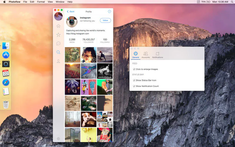Open Photoflow camera icon in the Dock
The width and height of the screenshot is (235, 147).
click(6, 64)
